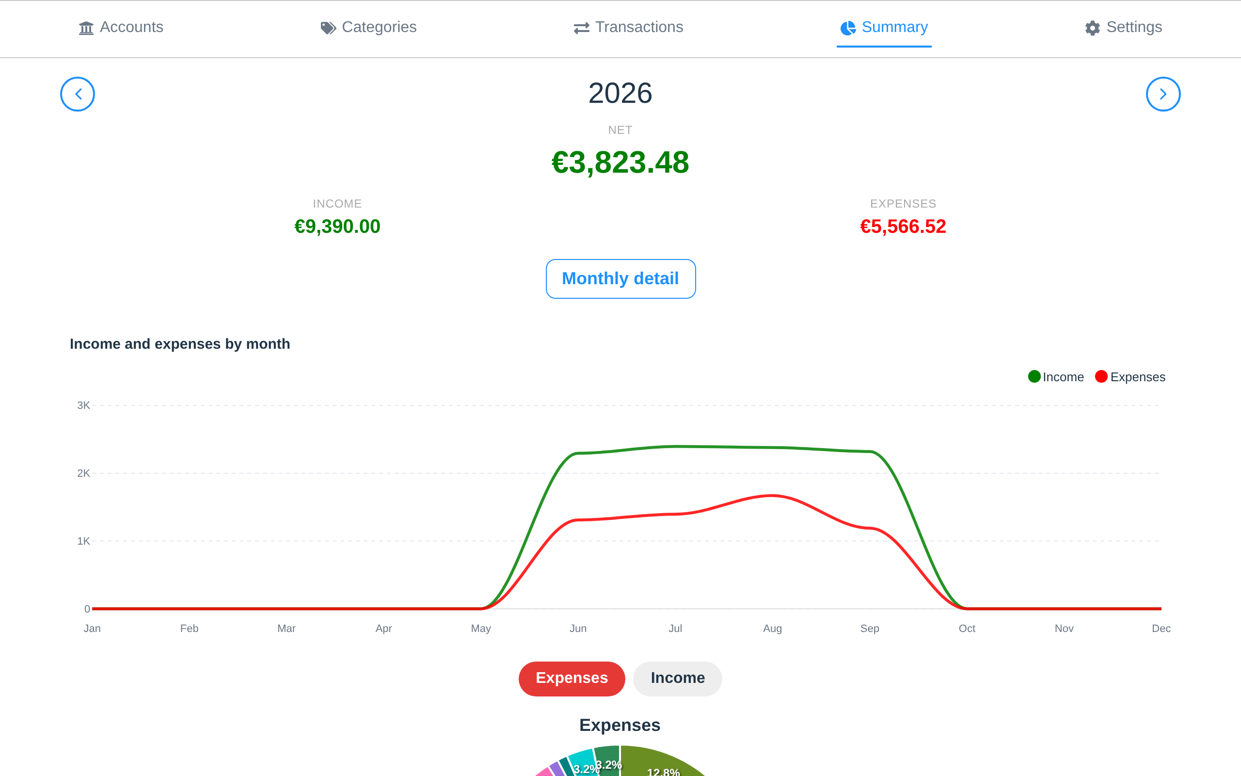Open the Transactions tab
This screenshot has height=776, width=1241.
point(628,27)
